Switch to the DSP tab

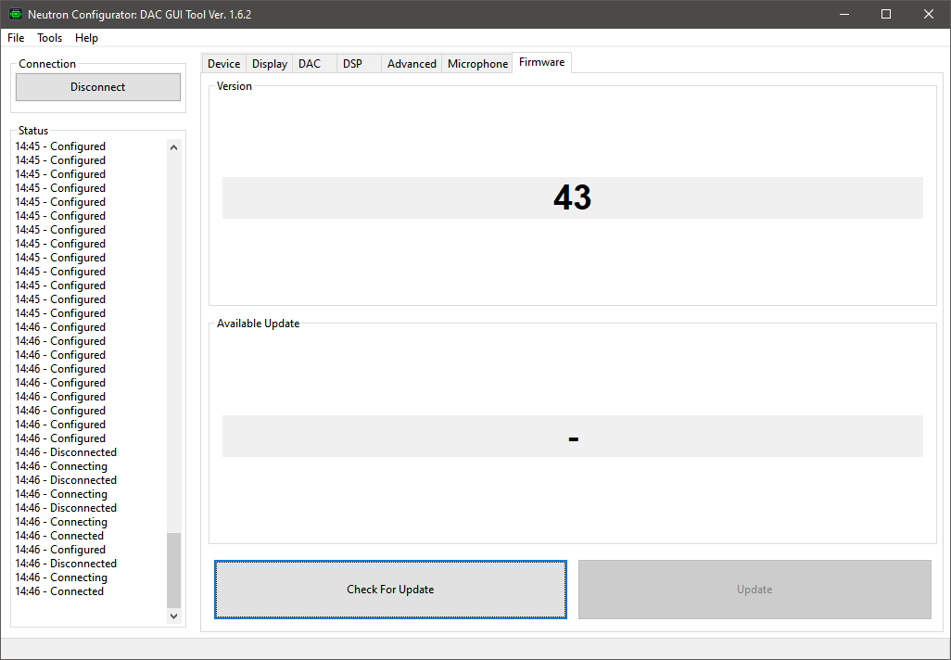[352, 64]
